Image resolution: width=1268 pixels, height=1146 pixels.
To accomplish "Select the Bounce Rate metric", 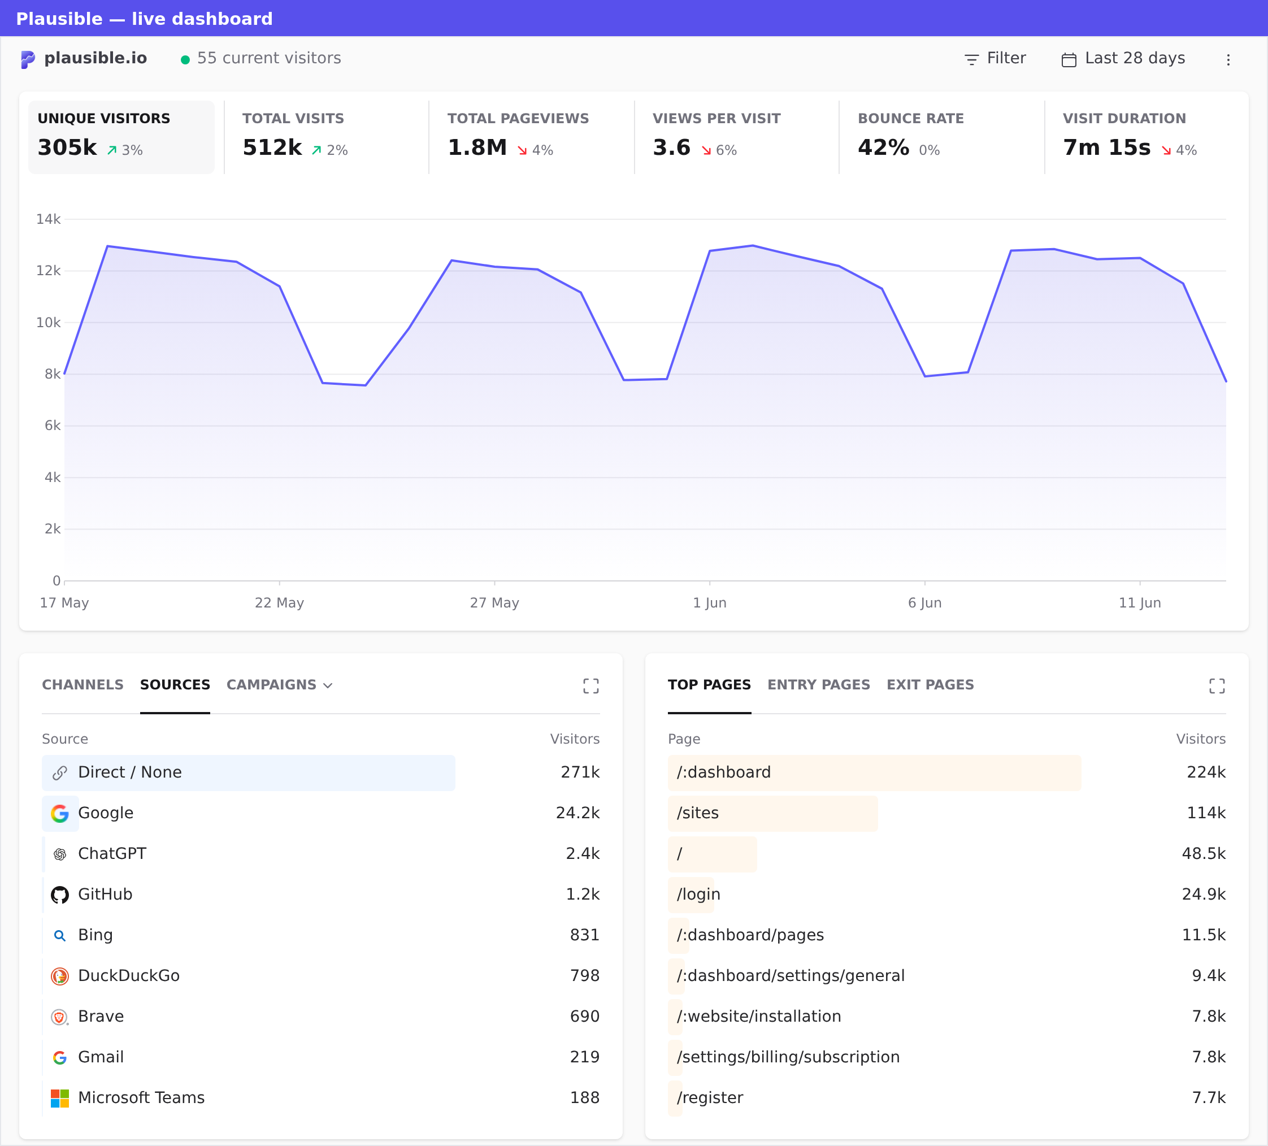I will point(941,137).
